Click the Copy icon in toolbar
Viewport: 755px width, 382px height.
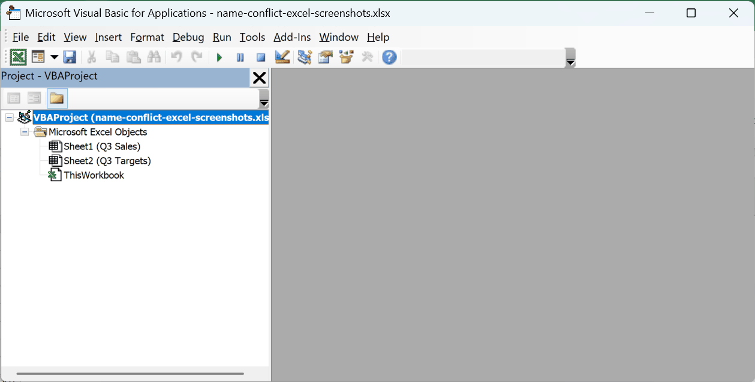(x=112, y=57)
